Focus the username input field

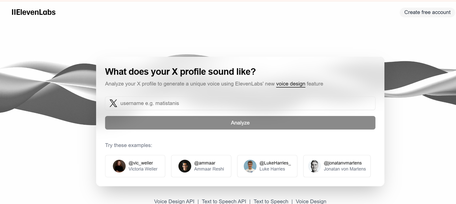tap(240, 103)
